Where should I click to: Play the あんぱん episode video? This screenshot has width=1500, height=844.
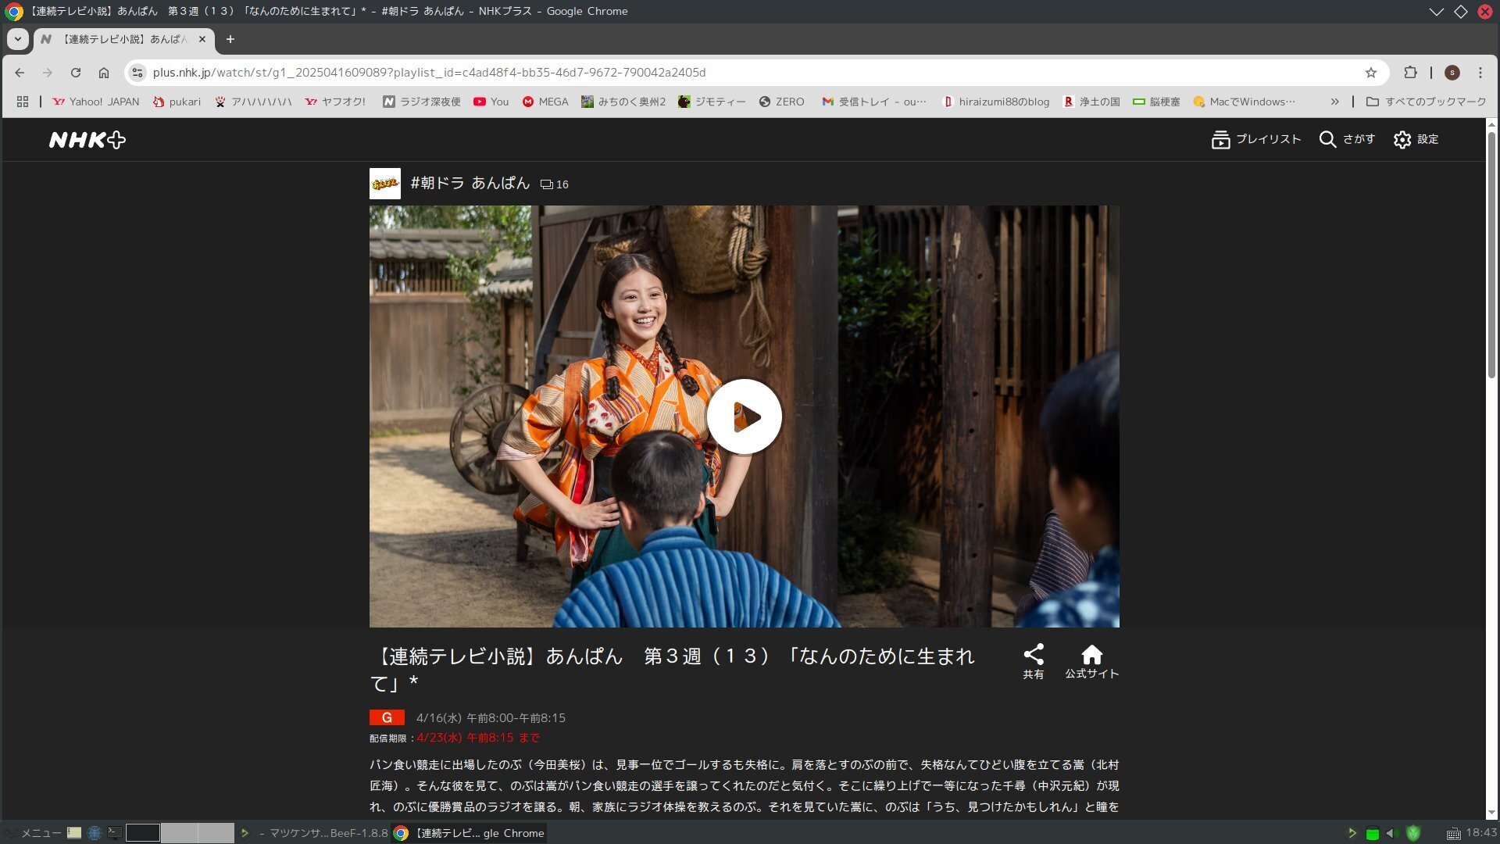point(744,417)
